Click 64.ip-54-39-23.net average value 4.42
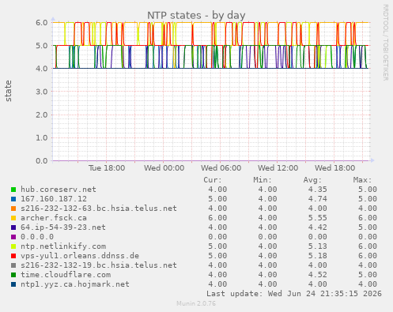This screenshot has height=312, width=393. pyautogui.click(x=317, y=227)
